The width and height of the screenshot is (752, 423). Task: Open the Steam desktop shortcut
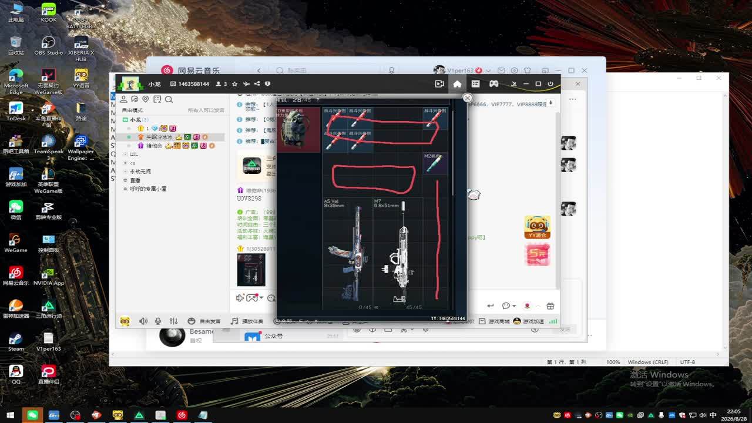(x=16, y=342)
